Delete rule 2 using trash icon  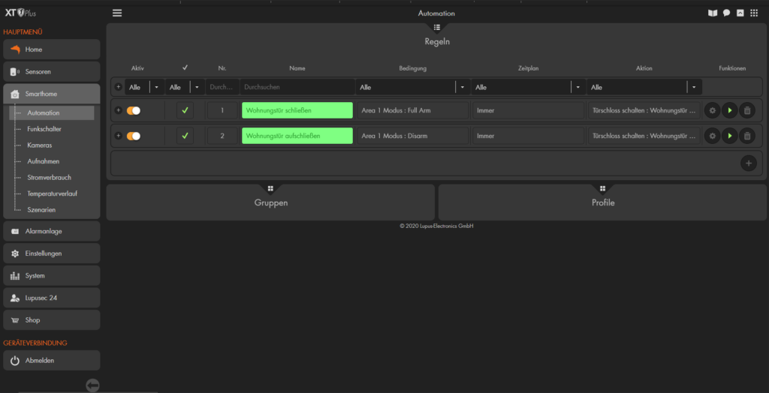pos(746,136)
